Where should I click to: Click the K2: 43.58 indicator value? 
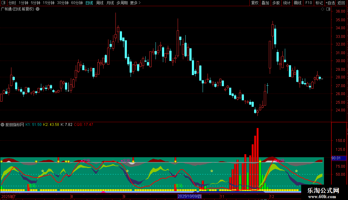click(x=51, y=125)
